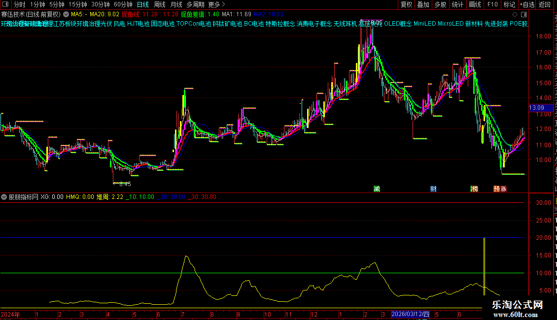Viewport: 557px width, 320px height.
Task: Click the 捉鱼线 11.28 indicator label
Action: point(150,14)
